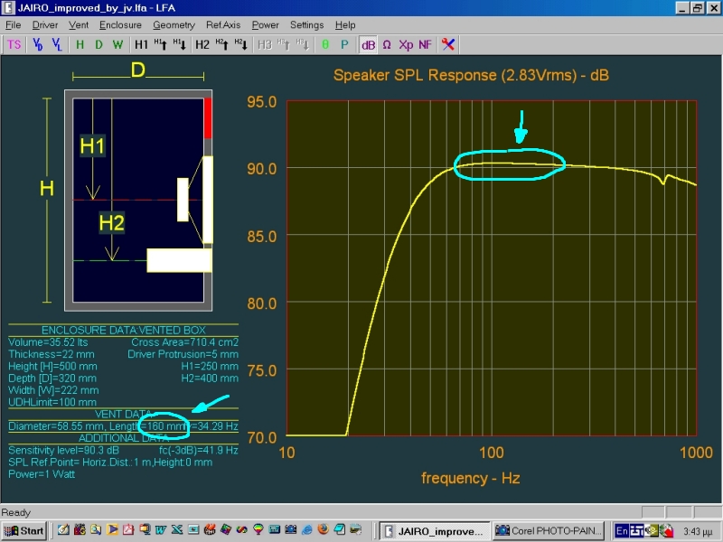Increase H2 with the up arrow icon
Screen dimensions: 723x542
221,44
